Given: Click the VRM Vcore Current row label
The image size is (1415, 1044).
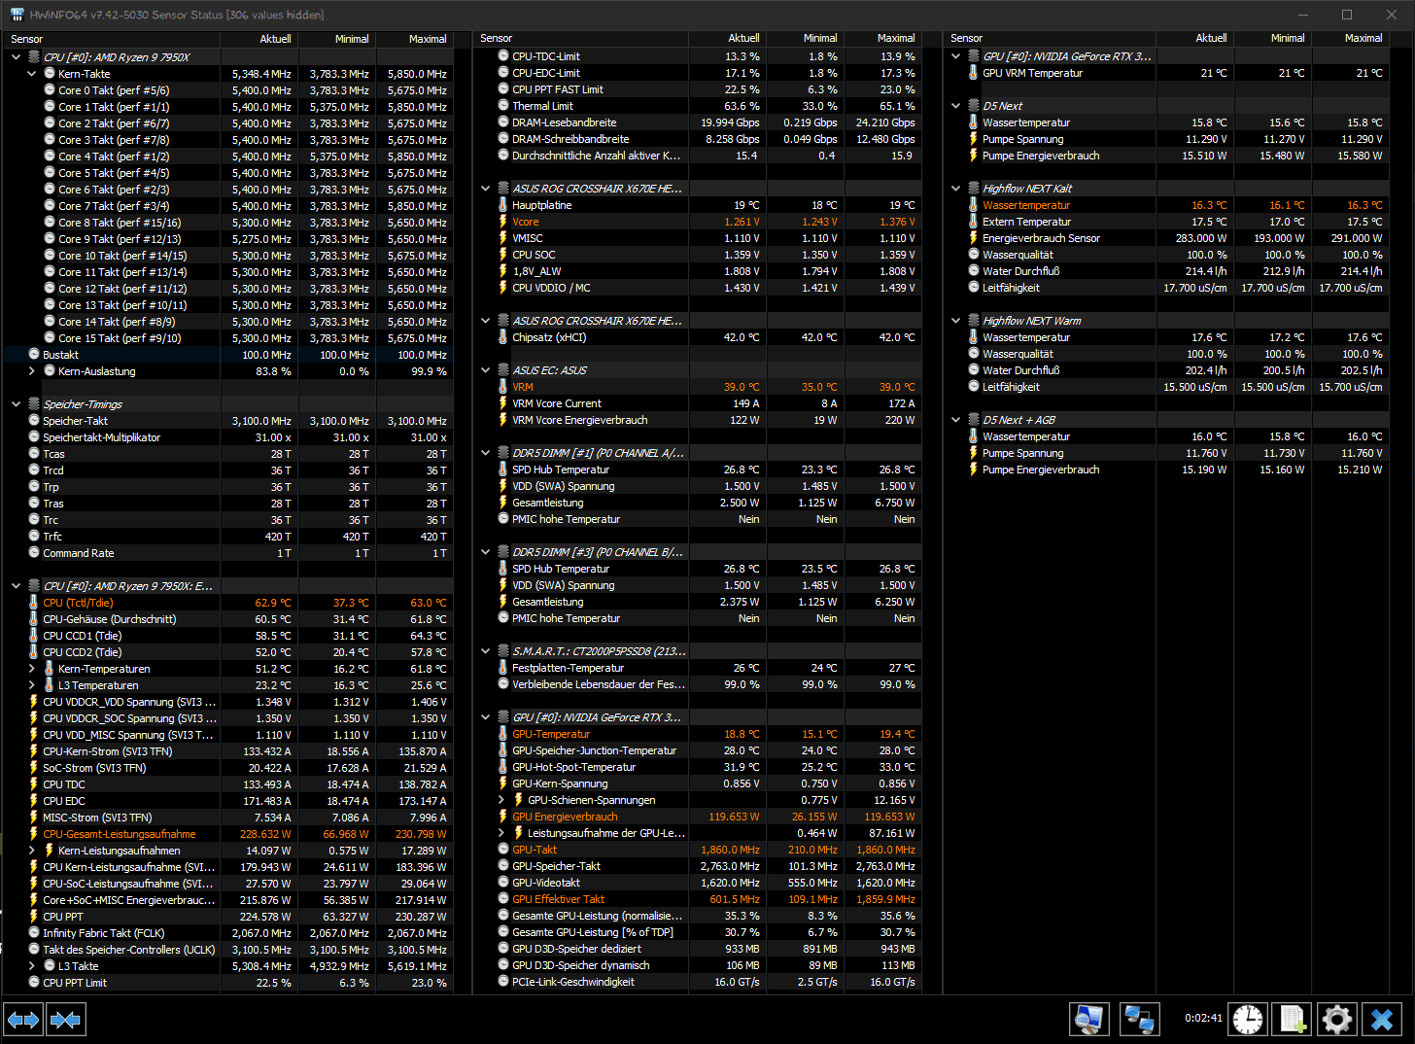Looking at the screenshot, I should 557,403.
